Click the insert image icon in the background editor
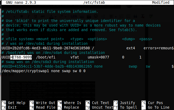The width and height of the screenshot is (174, 110). pyautogui.click(x=82, y=16)
